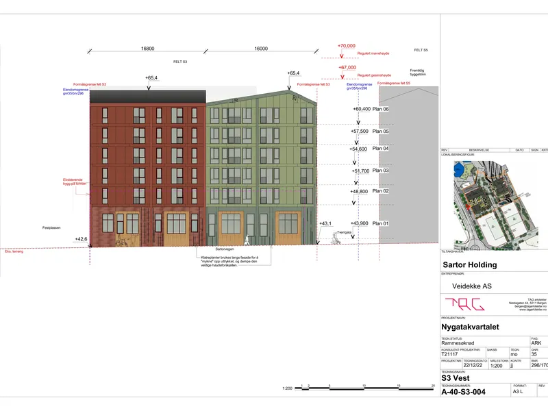Click the "Klatreplanter brukes langs fasade" annotation
Viewport: 548px width, 411px height.
229,262
